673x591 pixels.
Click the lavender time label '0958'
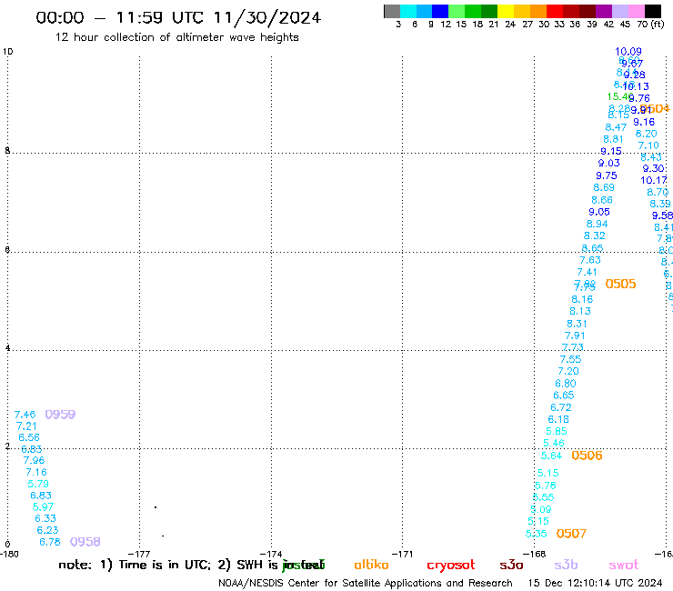(85, 542)
